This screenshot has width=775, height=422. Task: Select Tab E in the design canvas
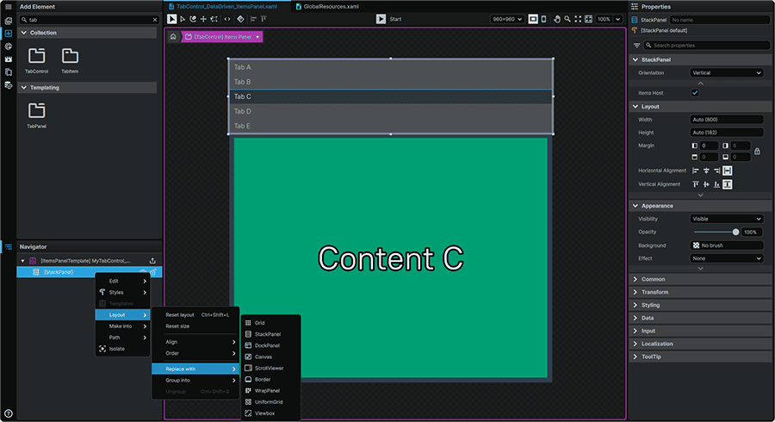[x=390, y=126]
